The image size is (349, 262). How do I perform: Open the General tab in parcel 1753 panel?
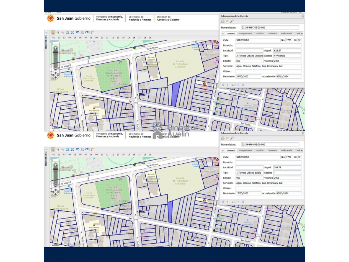(x=231, y=34)
